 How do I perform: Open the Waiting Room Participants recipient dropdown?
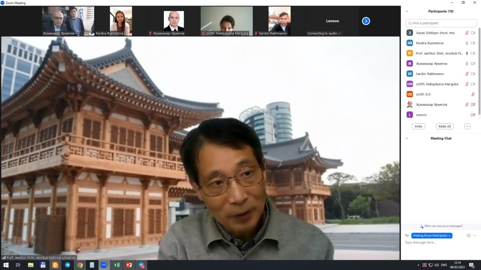coord(432,235)
